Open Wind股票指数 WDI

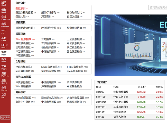(x=25, y=39)
